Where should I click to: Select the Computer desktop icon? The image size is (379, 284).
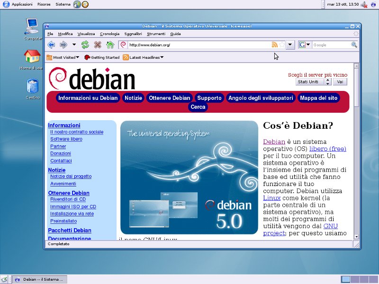coord(33,29)
